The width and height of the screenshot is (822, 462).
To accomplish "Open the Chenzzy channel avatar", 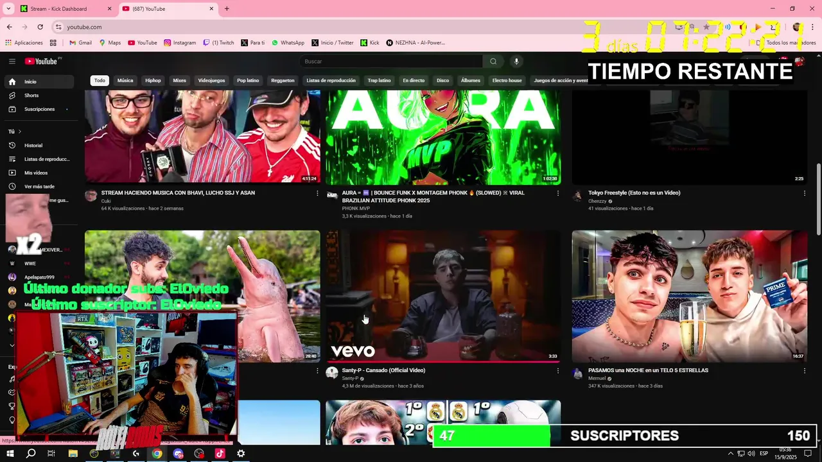I will click(577, 195).
